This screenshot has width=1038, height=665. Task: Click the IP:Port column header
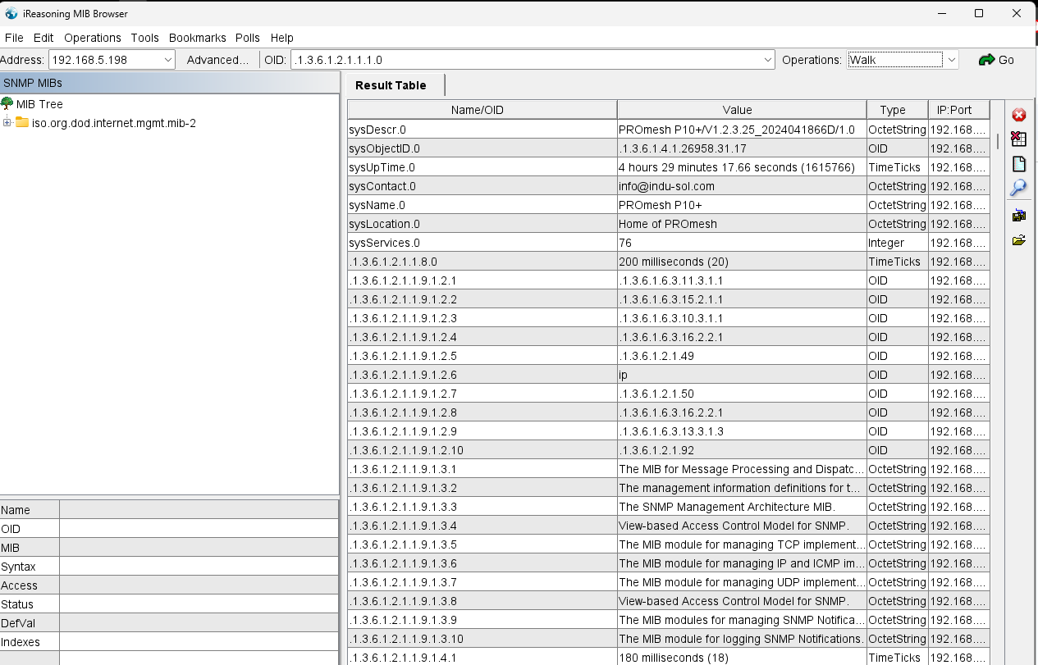(958, 110)
